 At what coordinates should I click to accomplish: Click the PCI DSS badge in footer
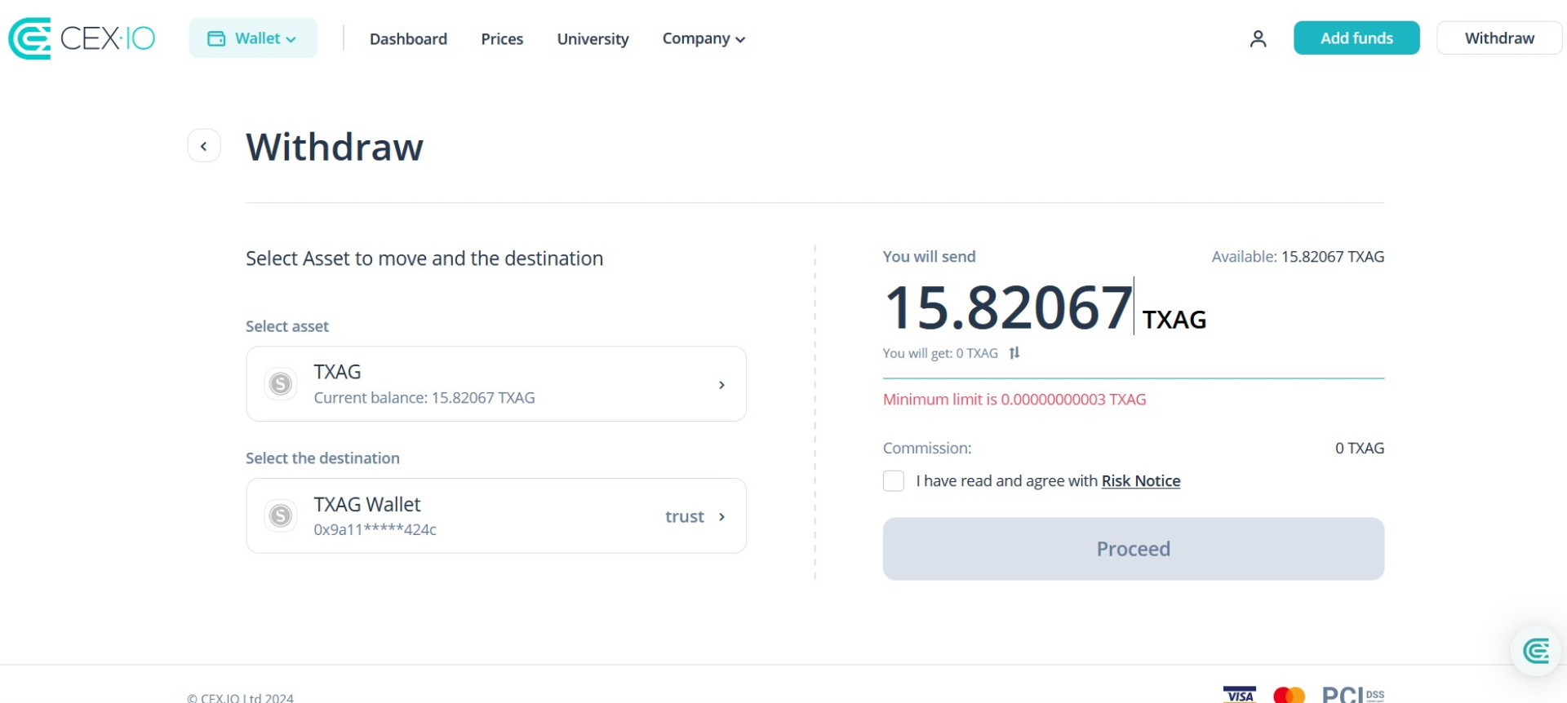point(1353,695)
